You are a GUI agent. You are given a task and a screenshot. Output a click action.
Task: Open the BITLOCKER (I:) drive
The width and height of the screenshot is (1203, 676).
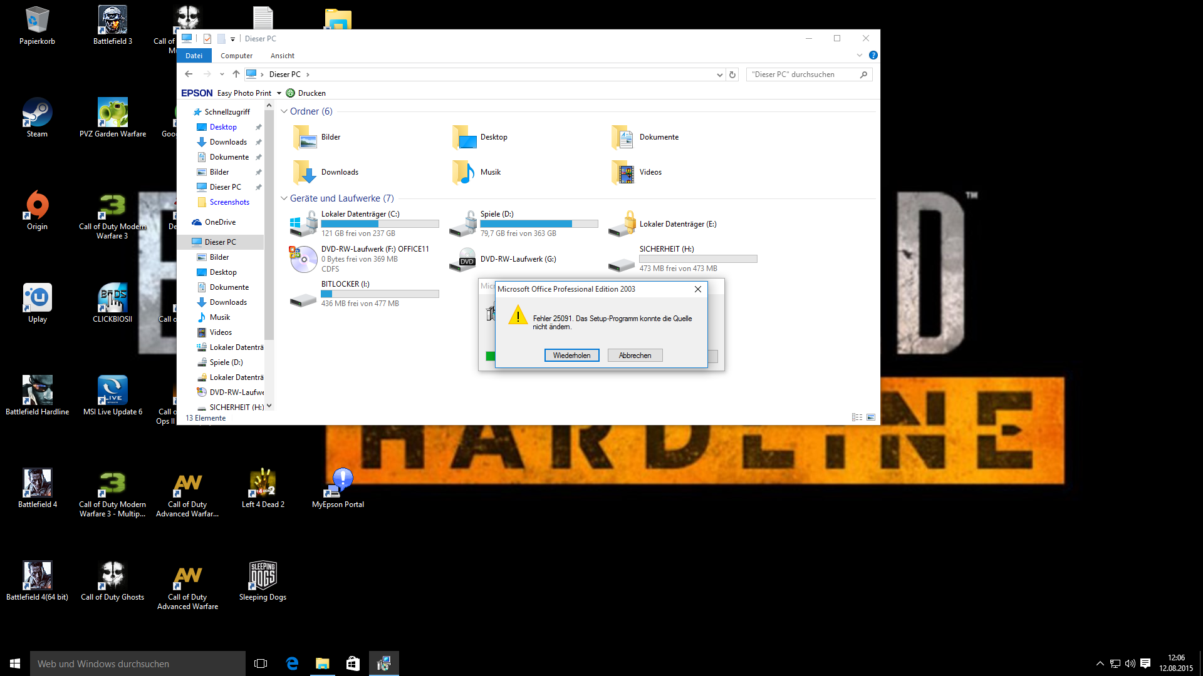304,299
